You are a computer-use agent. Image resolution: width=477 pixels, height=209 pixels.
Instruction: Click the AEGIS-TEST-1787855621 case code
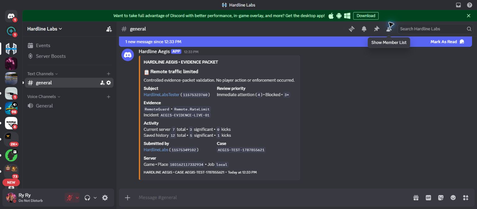[x=241, y=150]
